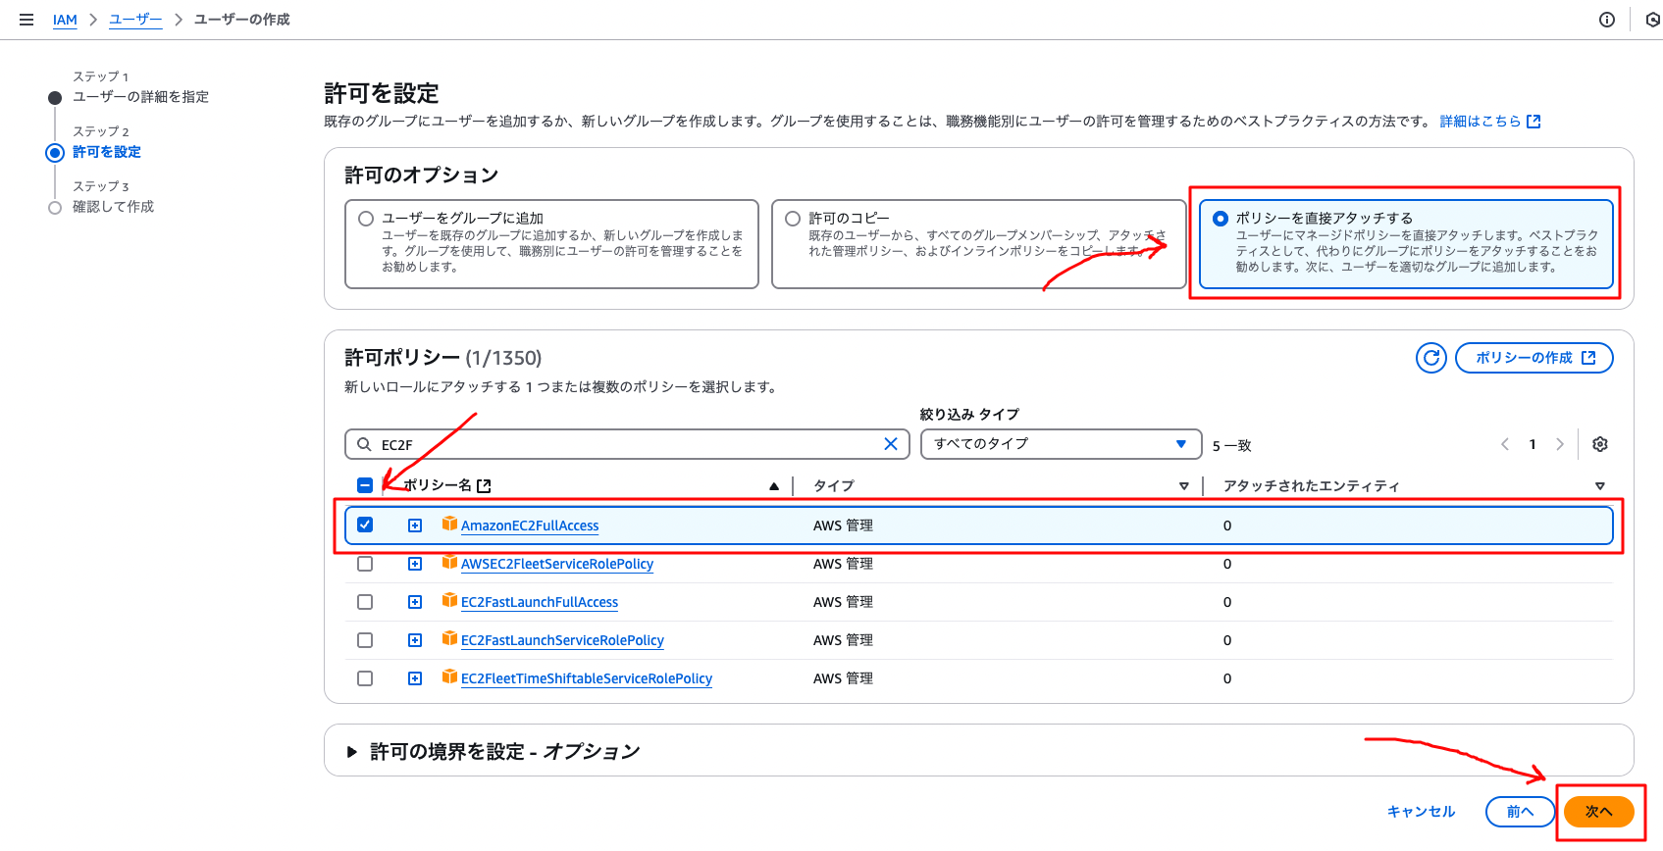Open EC2FastLaunchFullAccess policy link

coord(540,602)
